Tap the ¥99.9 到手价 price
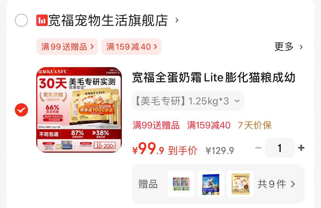321x208 pixels. 165,149
